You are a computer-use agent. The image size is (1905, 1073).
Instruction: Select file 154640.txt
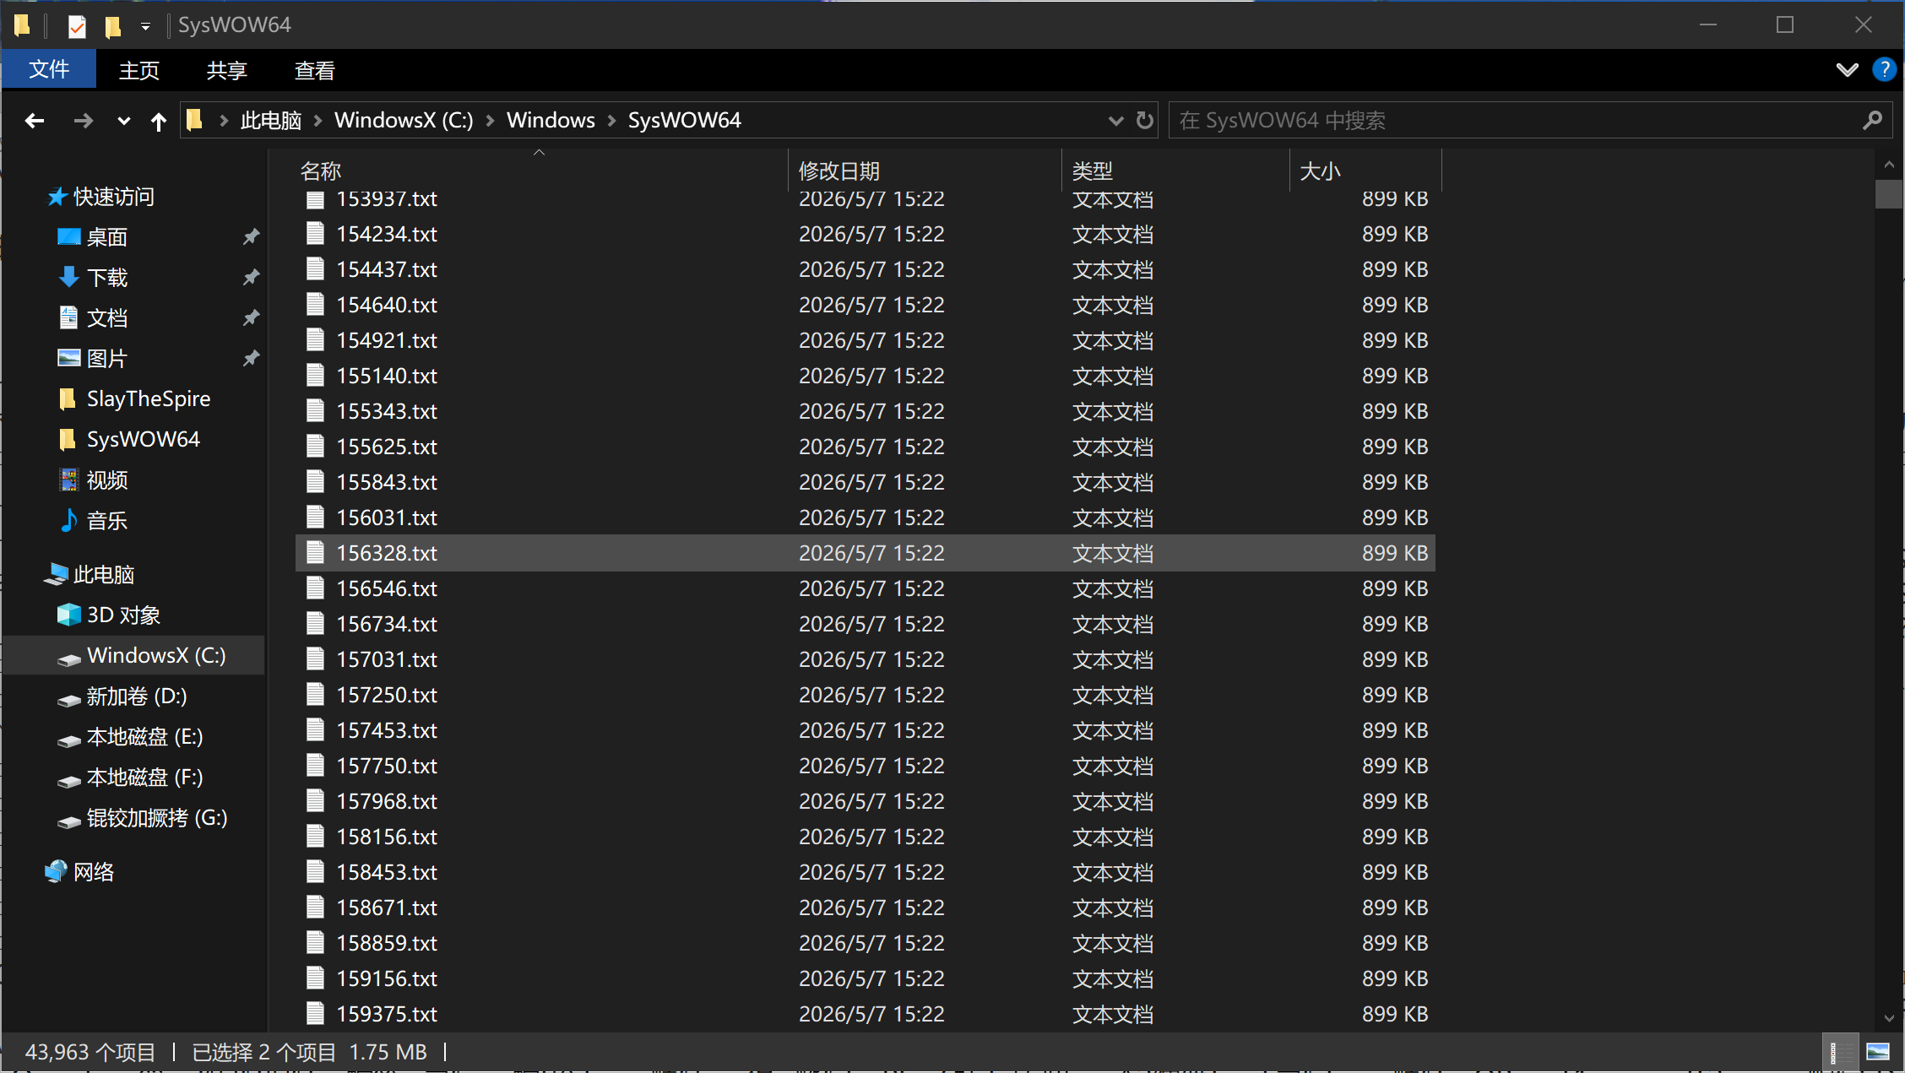[x=865, y=305]
